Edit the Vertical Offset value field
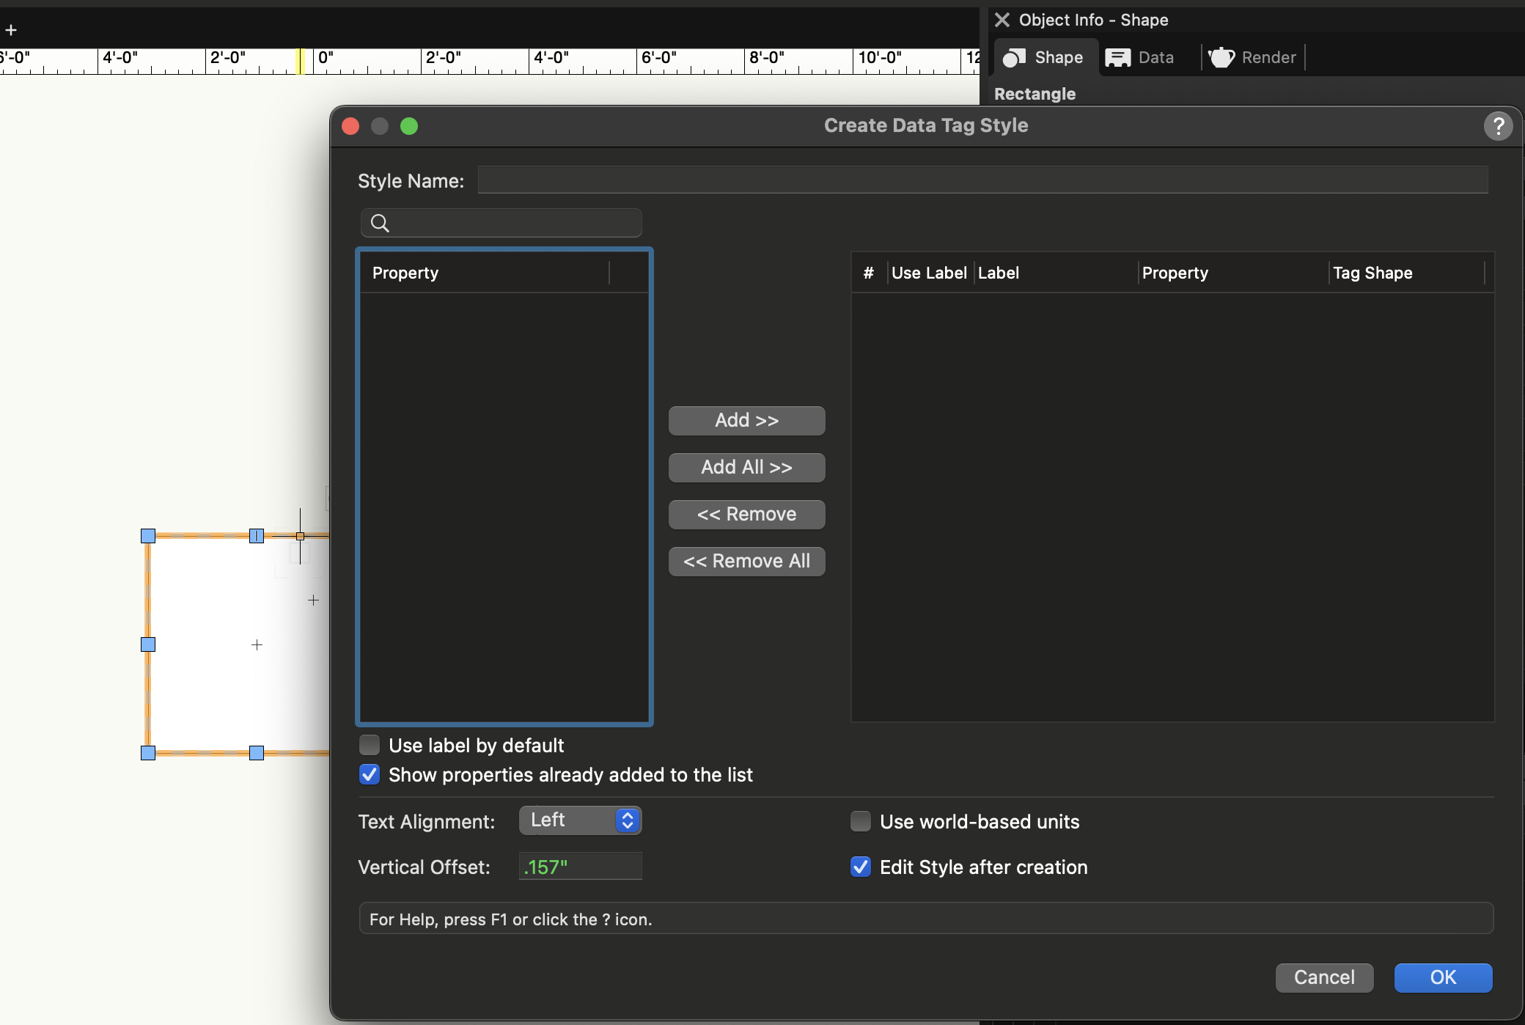This screenshot has width=1525, height=1025. point(579,866)
